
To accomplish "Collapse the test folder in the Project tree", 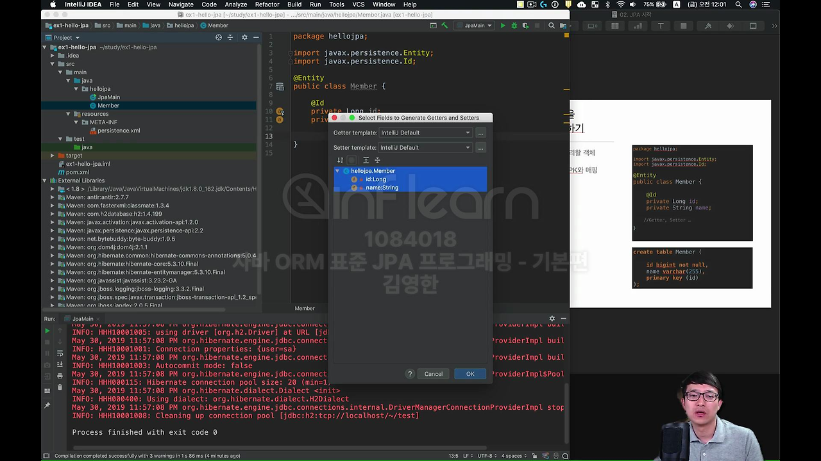I will point(60,139).
